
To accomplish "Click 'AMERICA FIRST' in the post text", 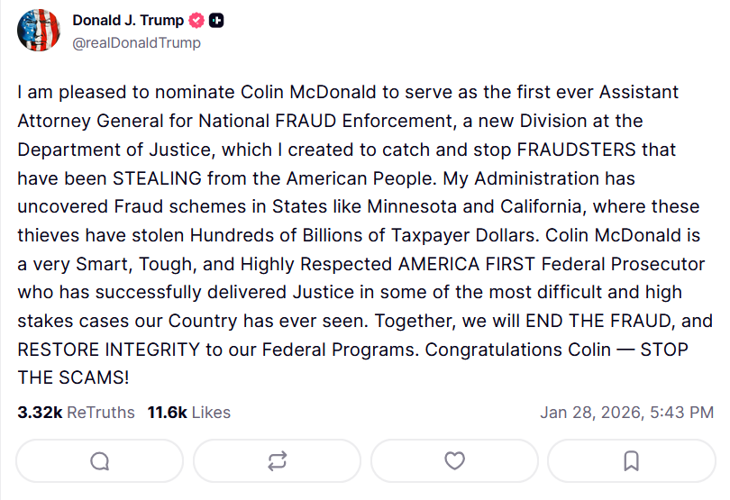I will (467, 264).
